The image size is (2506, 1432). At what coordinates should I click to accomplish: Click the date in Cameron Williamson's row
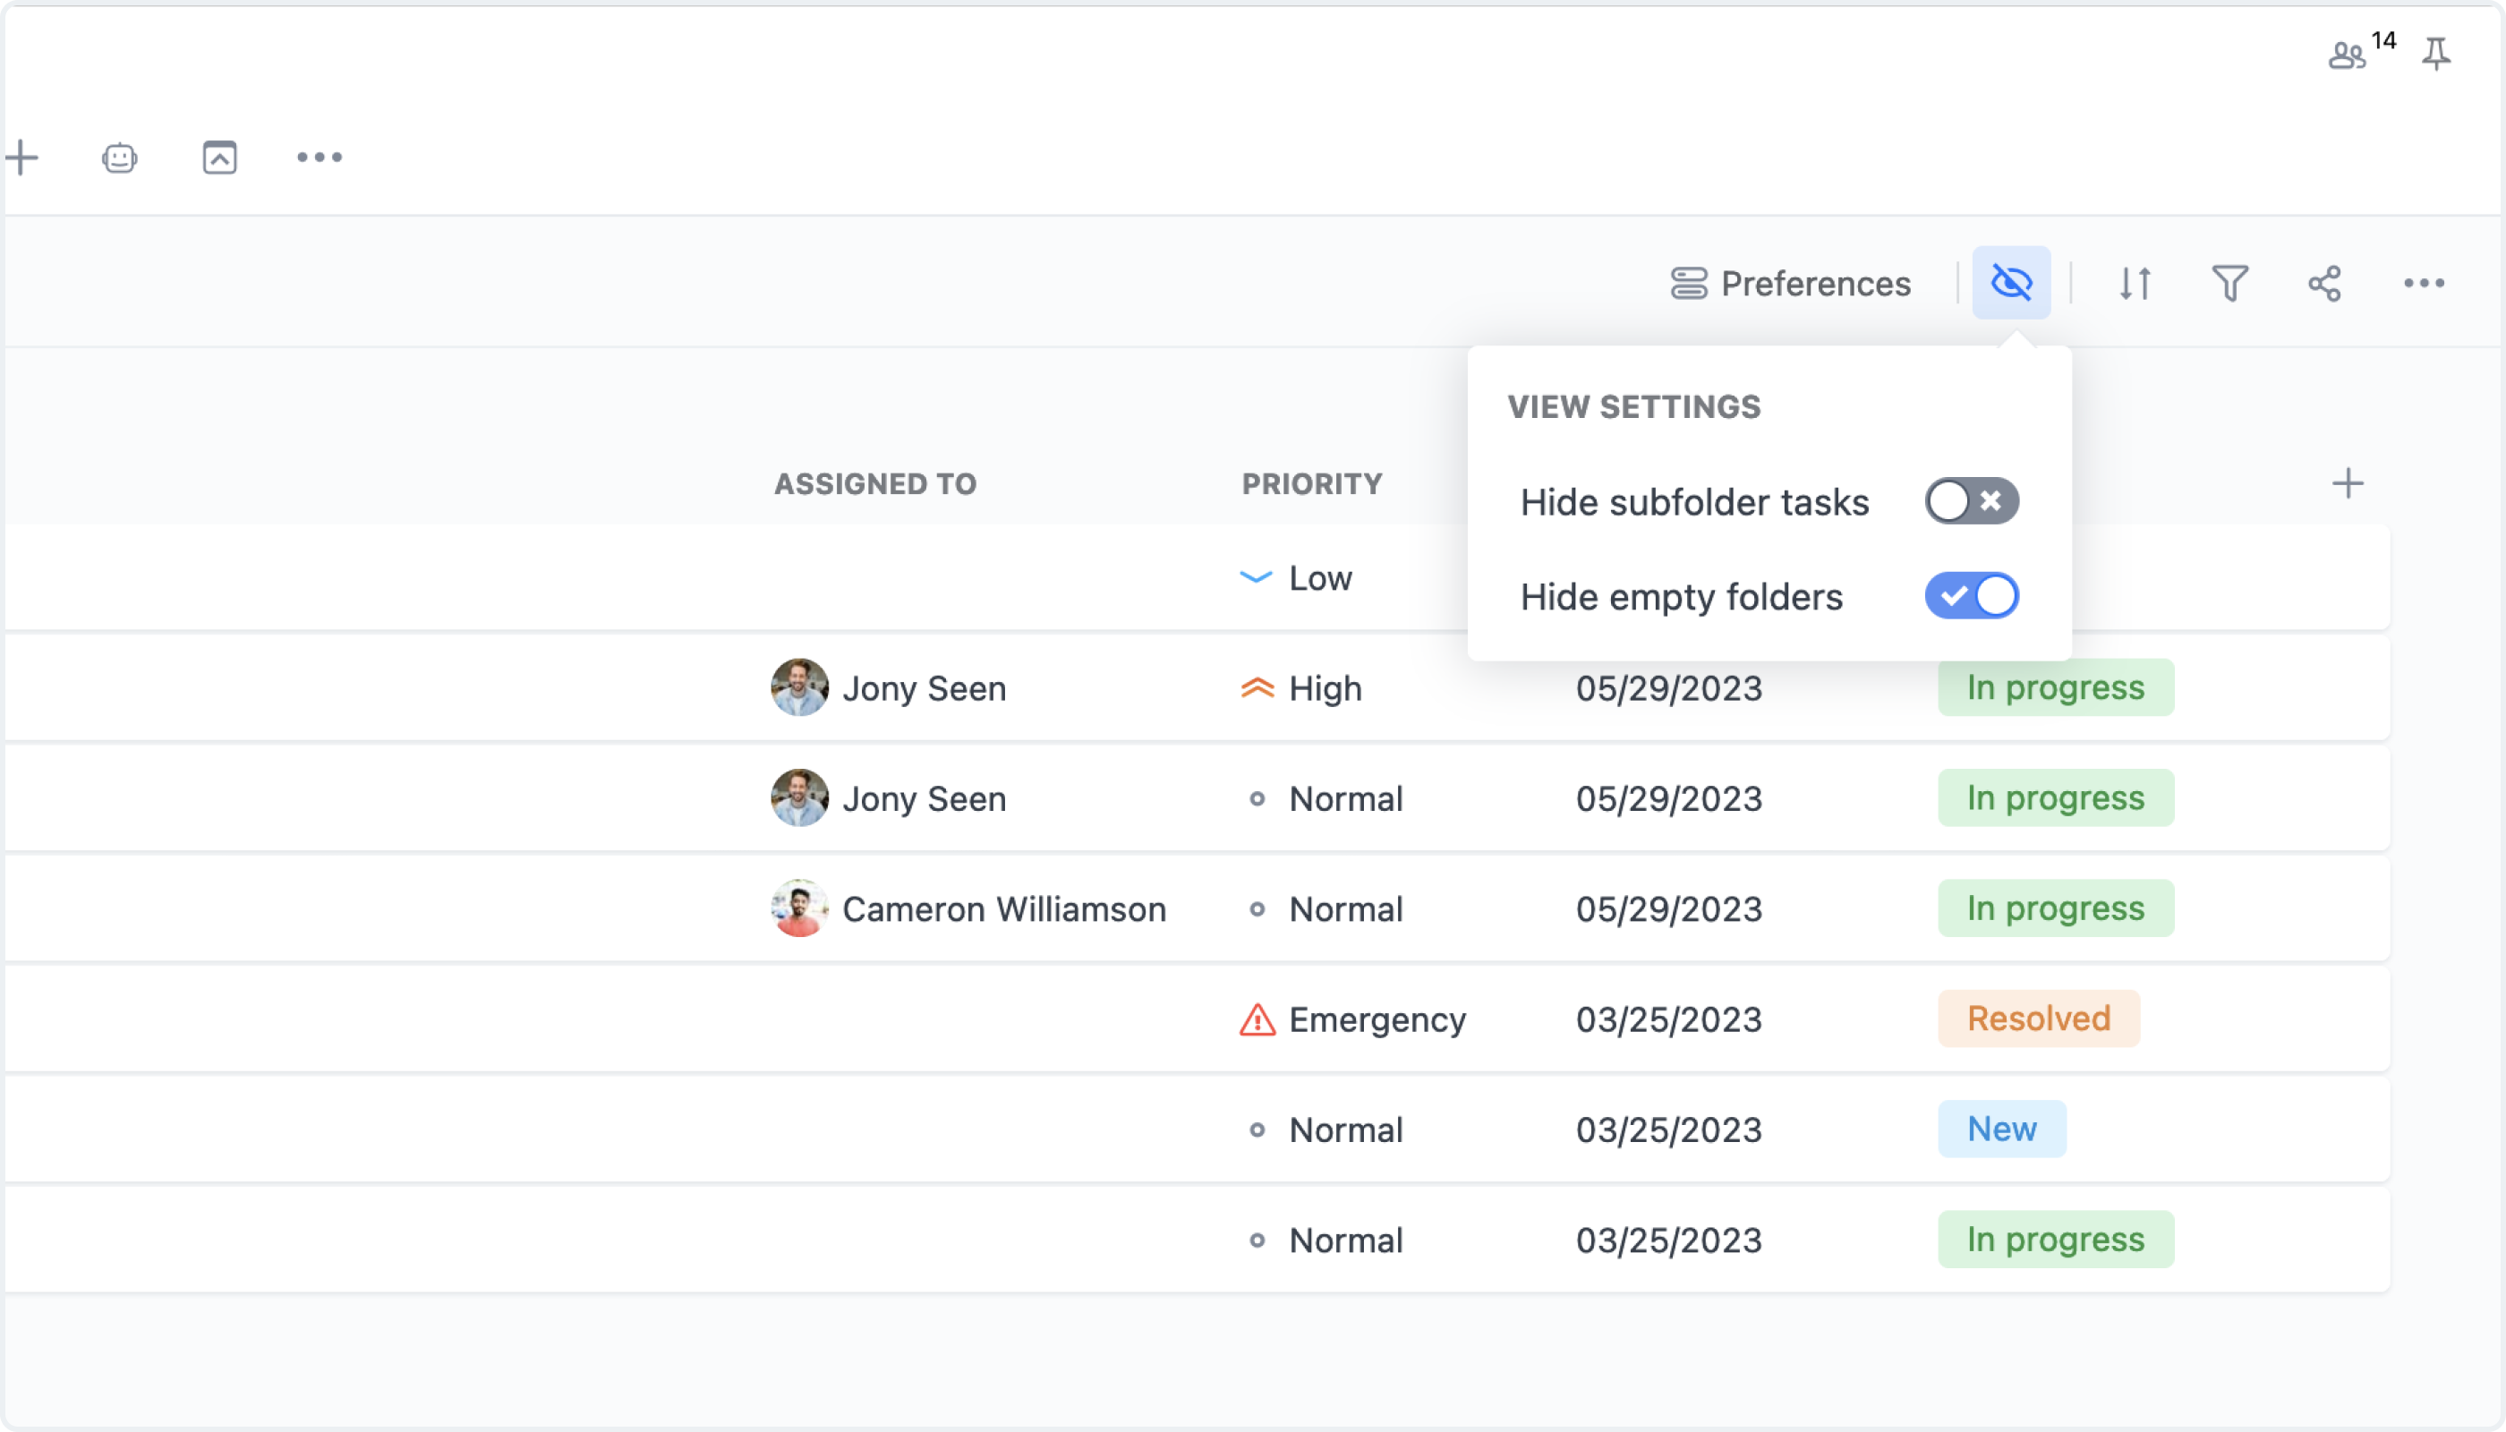pos(1669,908)
